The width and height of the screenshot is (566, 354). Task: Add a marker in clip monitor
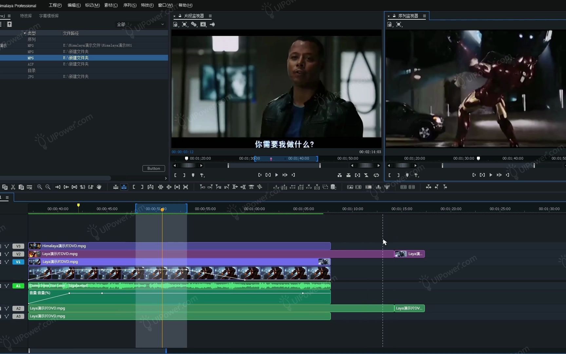tap(193, 175)
